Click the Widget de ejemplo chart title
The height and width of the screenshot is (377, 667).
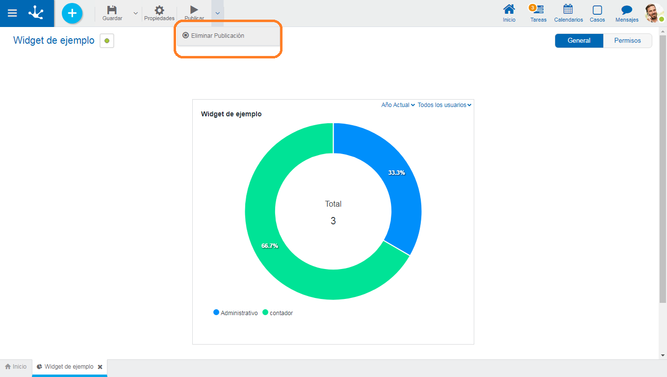(x=231, y=114)
